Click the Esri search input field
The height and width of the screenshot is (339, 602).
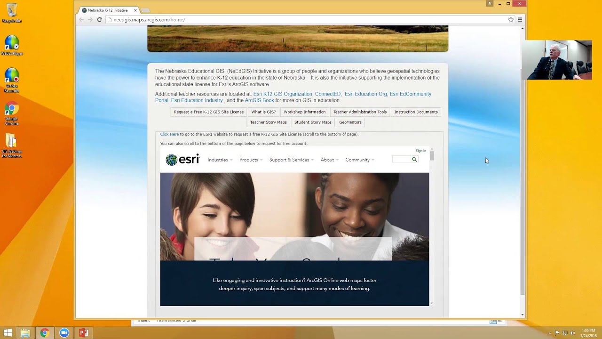tap(402, 160)
